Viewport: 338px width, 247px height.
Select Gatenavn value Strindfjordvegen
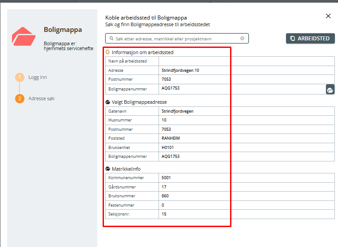click(x=177, y=111)
